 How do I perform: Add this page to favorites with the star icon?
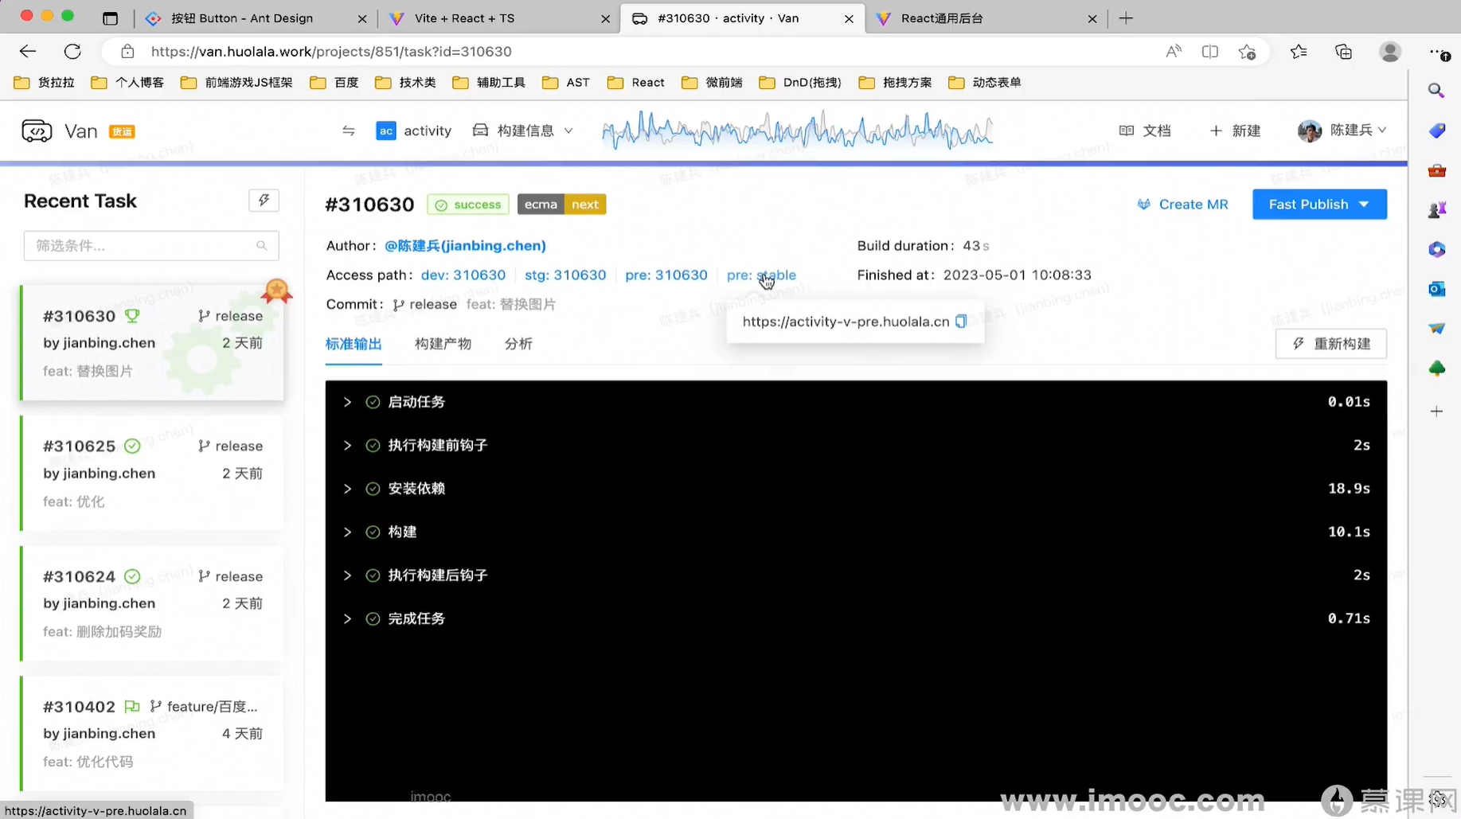click(x=1248, y=52)
